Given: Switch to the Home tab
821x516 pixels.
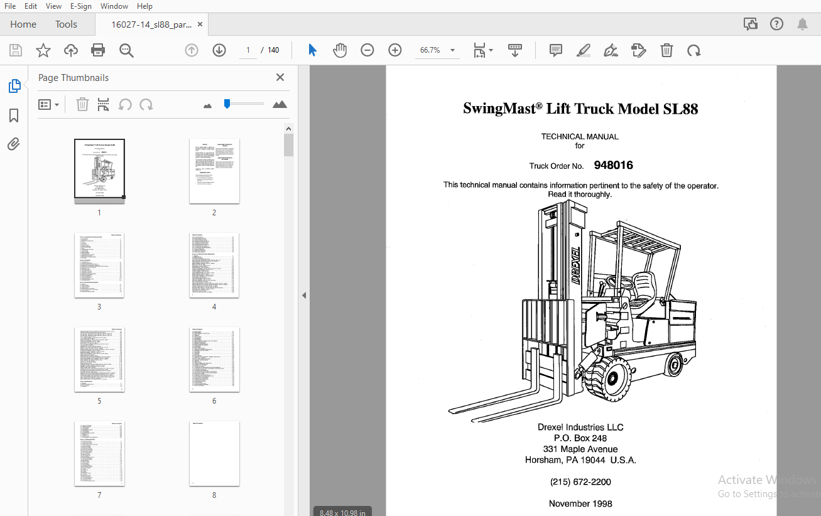Looking at the screenshot, I should coord(23,24).
